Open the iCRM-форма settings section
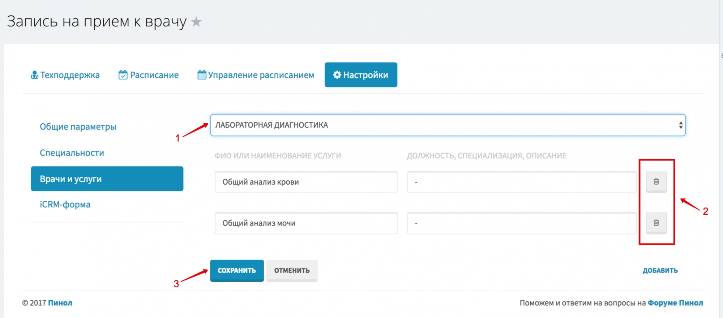 click(x=65, y=205)
